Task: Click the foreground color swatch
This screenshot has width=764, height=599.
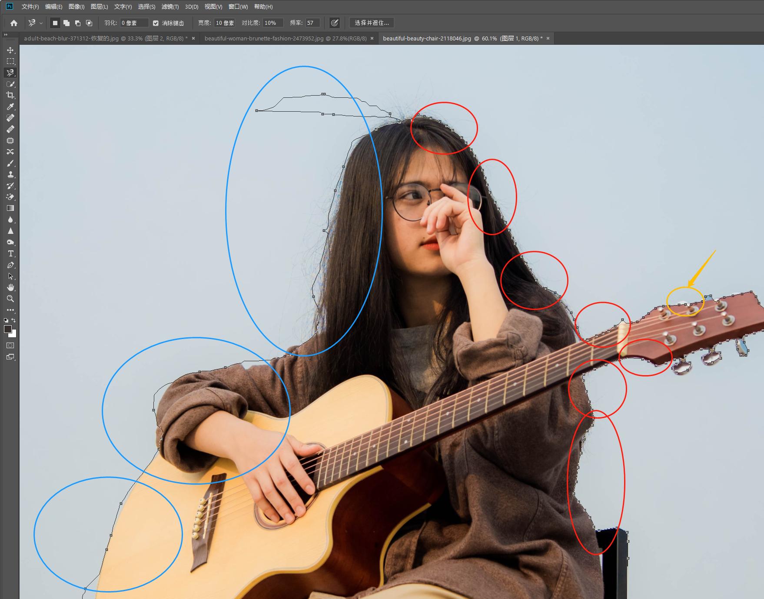Action: [7, 329]
